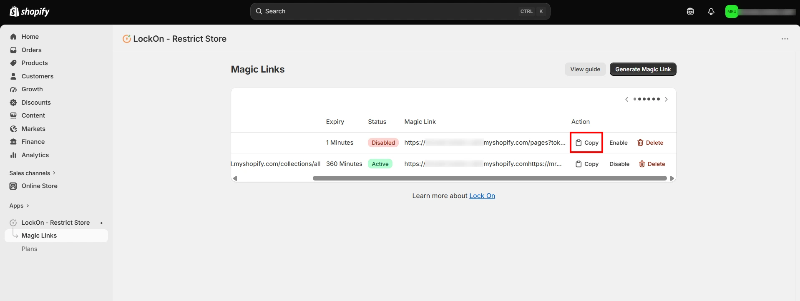Click the Disabled status badge
The width and height of the screenshot is (800, 301).
[x=383, y=143]
